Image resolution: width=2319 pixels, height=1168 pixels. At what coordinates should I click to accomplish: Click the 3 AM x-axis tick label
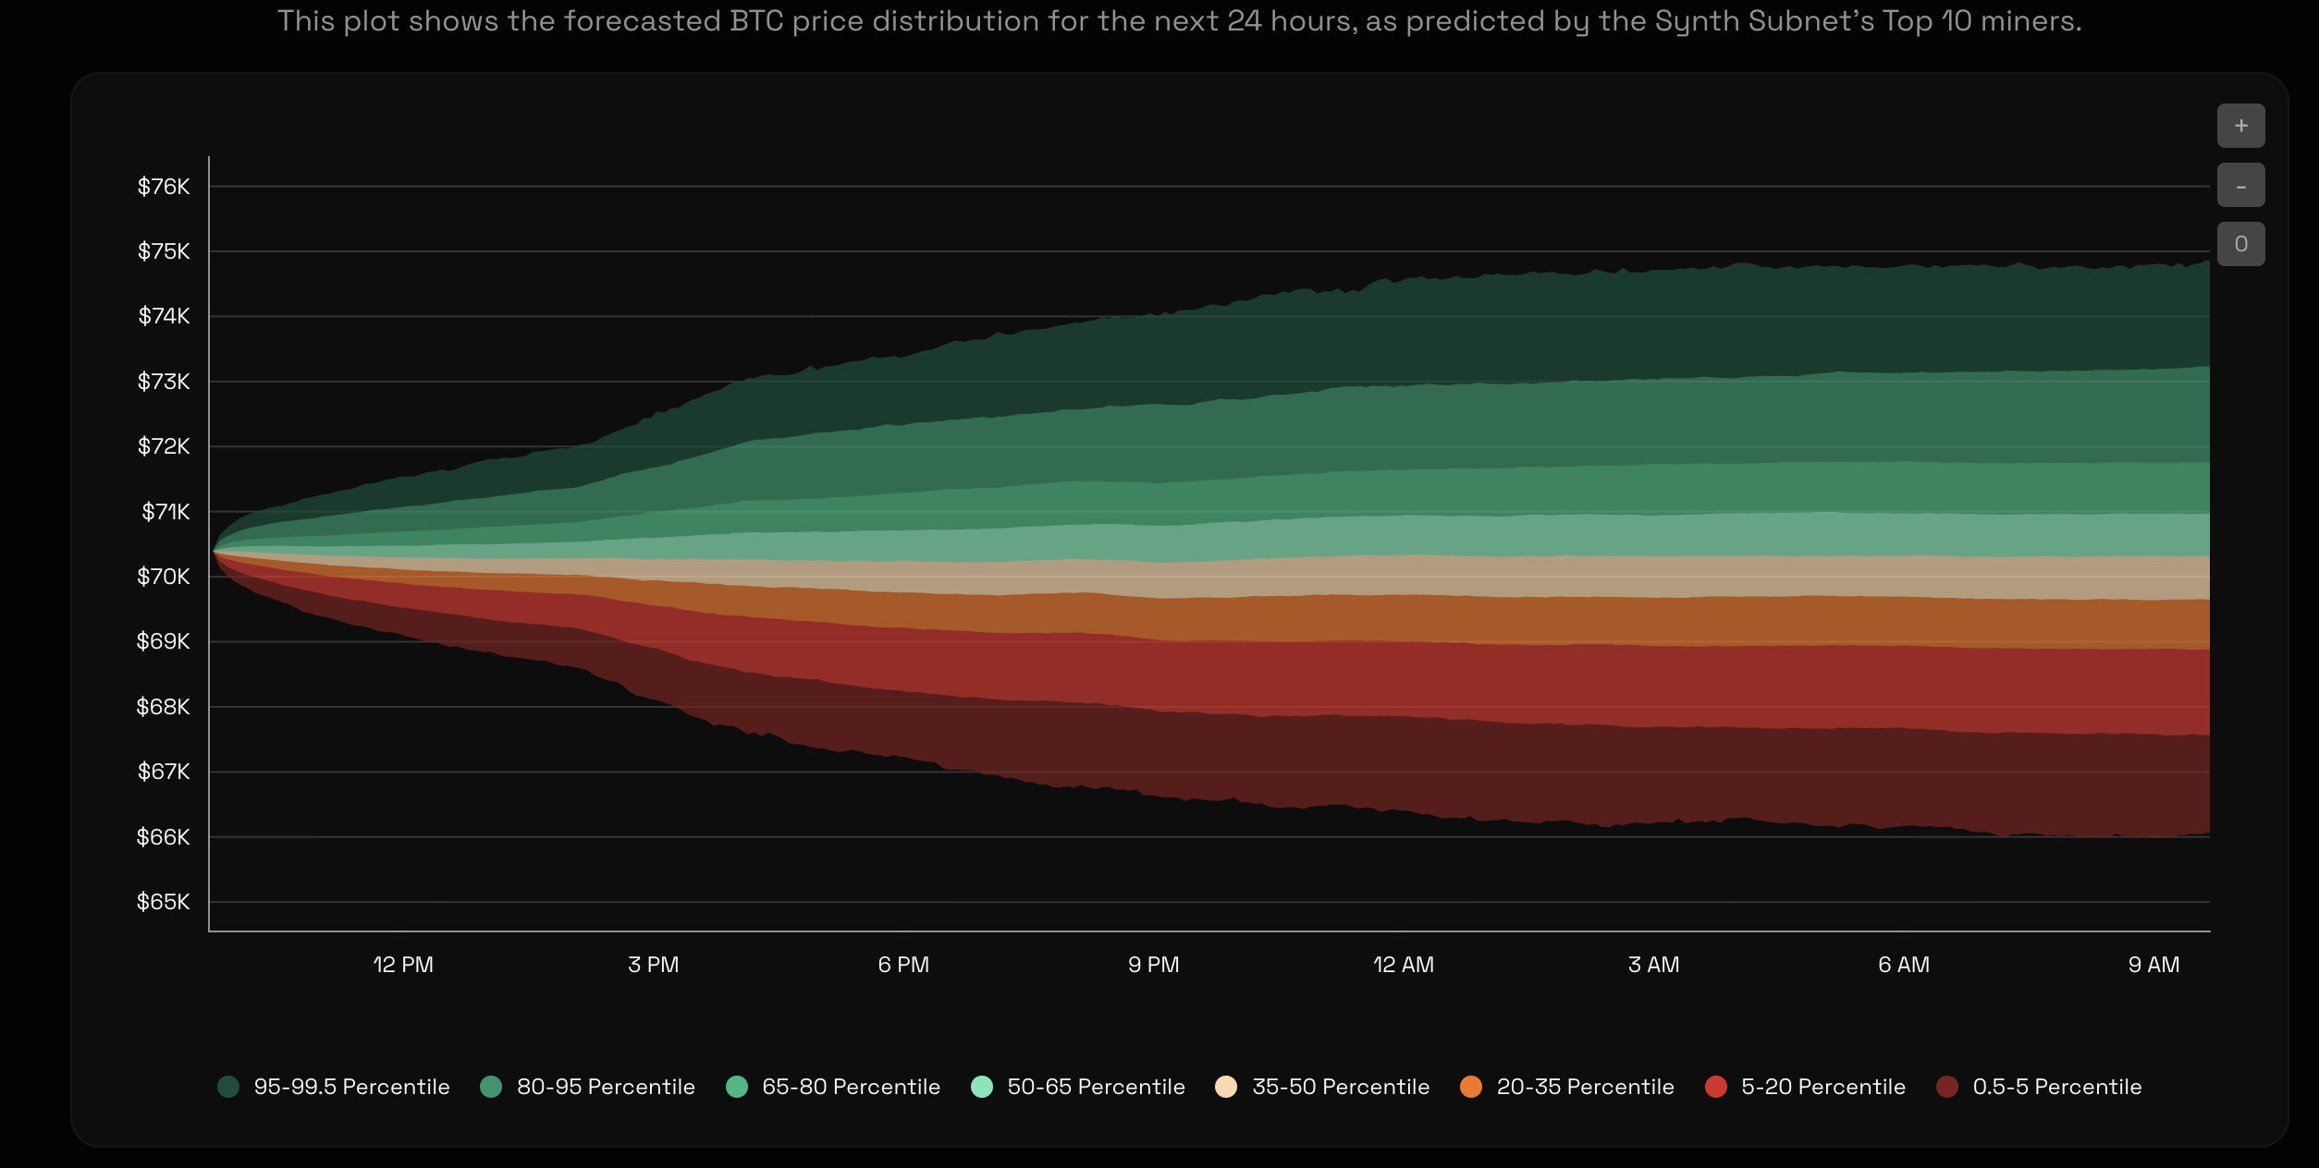tap(1653, 965)
